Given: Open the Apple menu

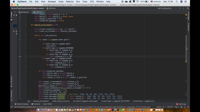Looking at the screenshot, I should point(14,2).
